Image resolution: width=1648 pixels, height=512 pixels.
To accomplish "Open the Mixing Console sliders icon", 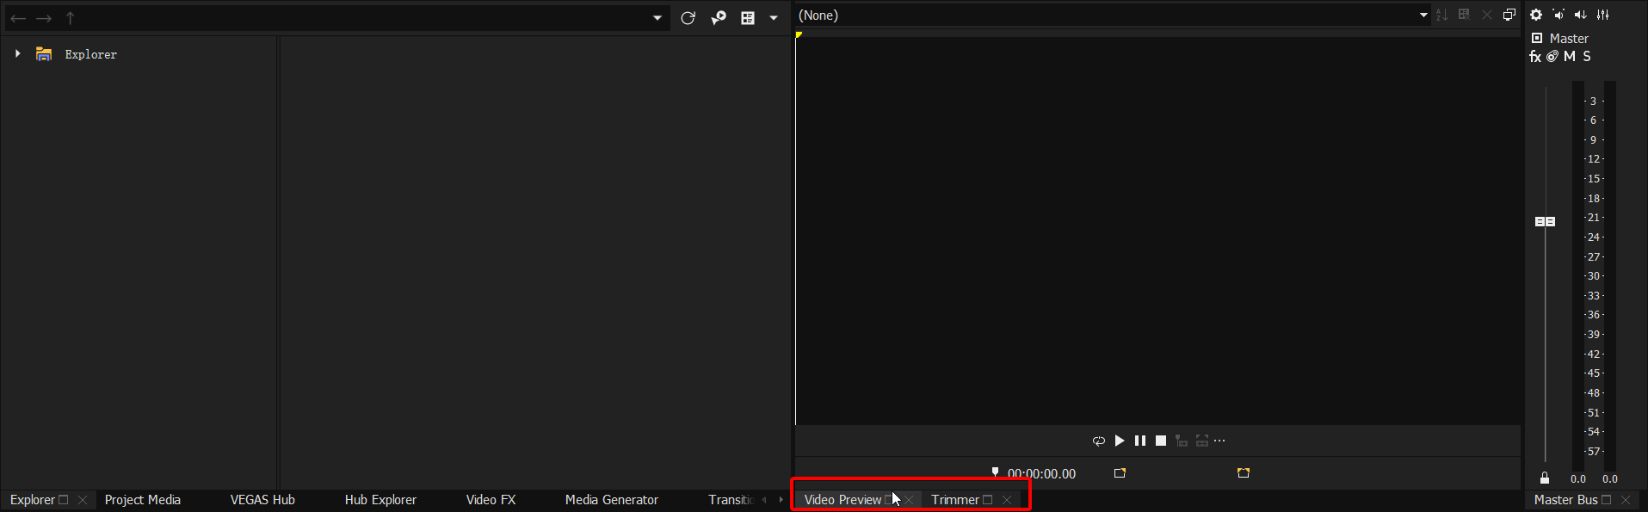I will 1603,15.
